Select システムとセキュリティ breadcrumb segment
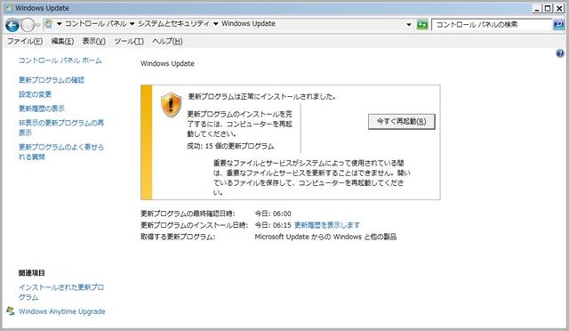Screen dimensions: 569x331 [173, 24]
